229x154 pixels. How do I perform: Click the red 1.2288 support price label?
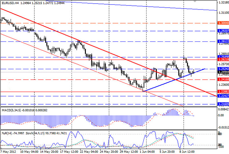click(222, 92)
